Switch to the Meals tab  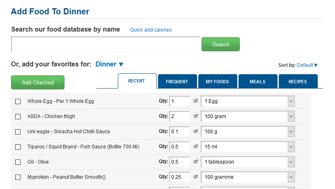click(257, 82)
